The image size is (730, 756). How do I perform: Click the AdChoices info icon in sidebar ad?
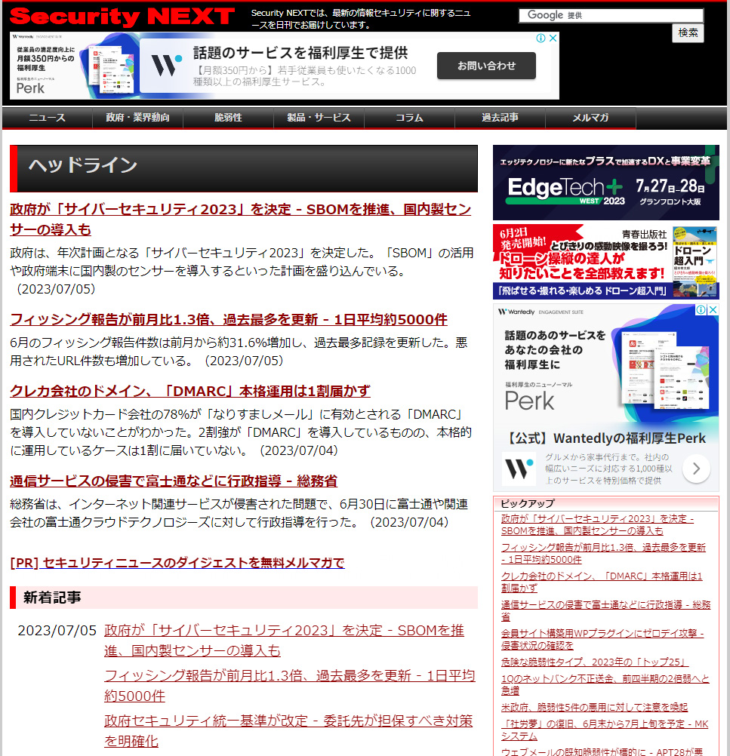(x=701, y=311)
